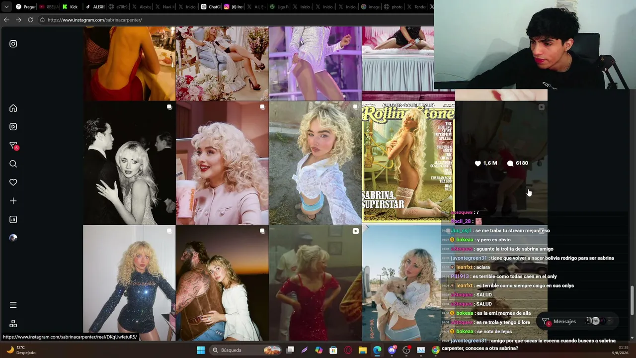Open the post with tattooed bearded man
Image resolution: width=636 pixels, height=358 pixels.
(x=222, y=283)
